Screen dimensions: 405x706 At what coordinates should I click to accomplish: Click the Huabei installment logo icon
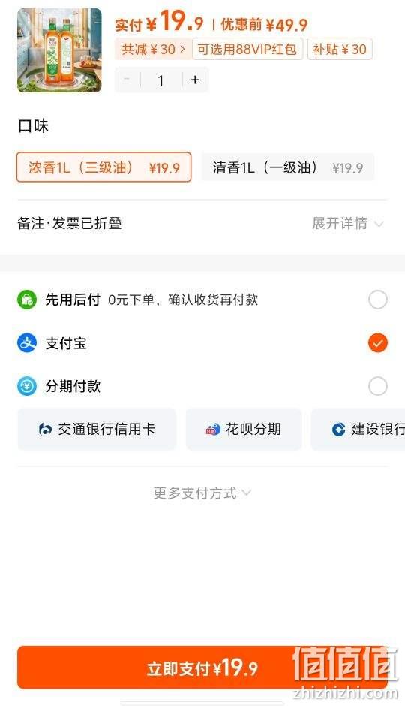click(213, 430)
